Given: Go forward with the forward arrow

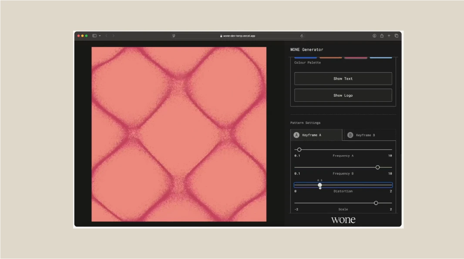Looking at the screenshot, I should [x=113, y=36].
